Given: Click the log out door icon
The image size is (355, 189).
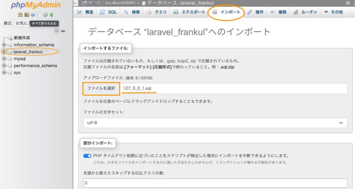Looking at the screenshot, I should pos(26,15).
